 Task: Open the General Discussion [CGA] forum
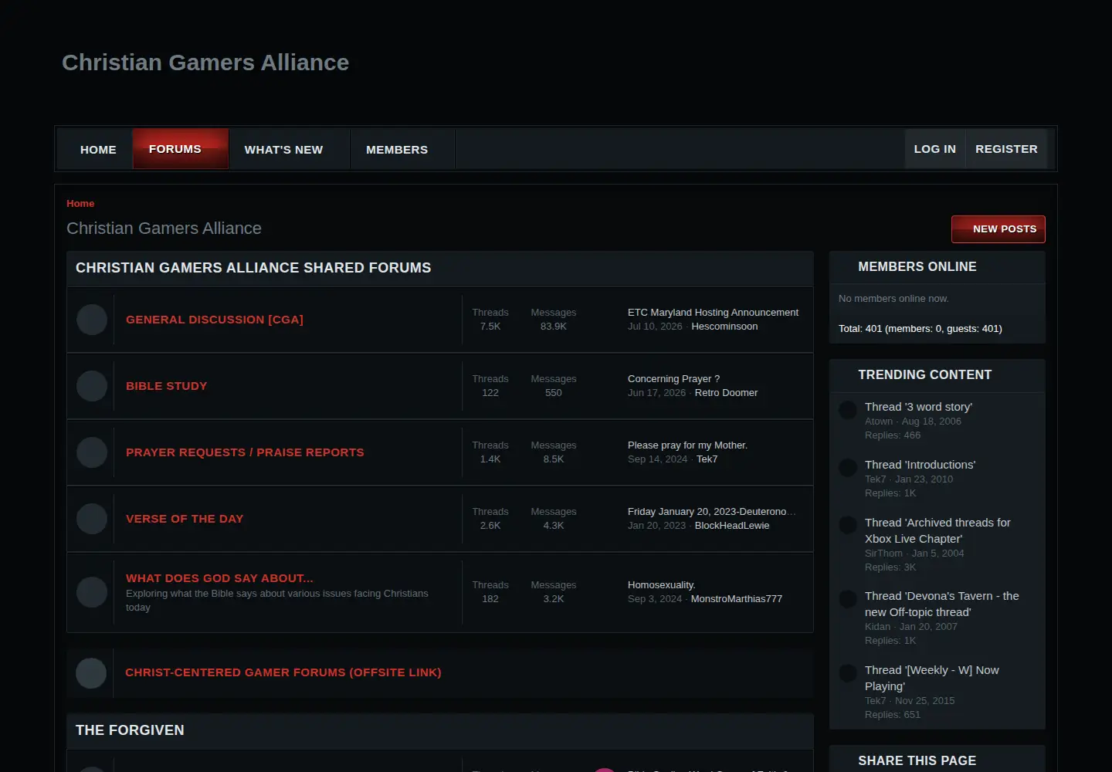tap(215, 320)
